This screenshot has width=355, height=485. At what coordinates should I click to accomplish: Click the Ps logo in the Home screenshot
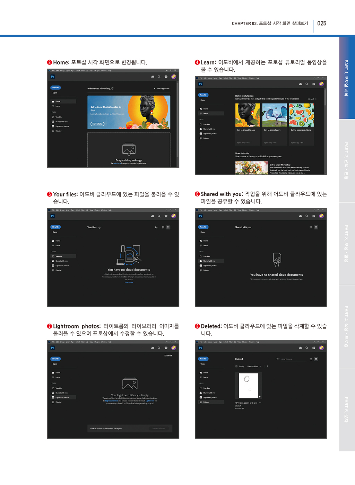[53, 77]
